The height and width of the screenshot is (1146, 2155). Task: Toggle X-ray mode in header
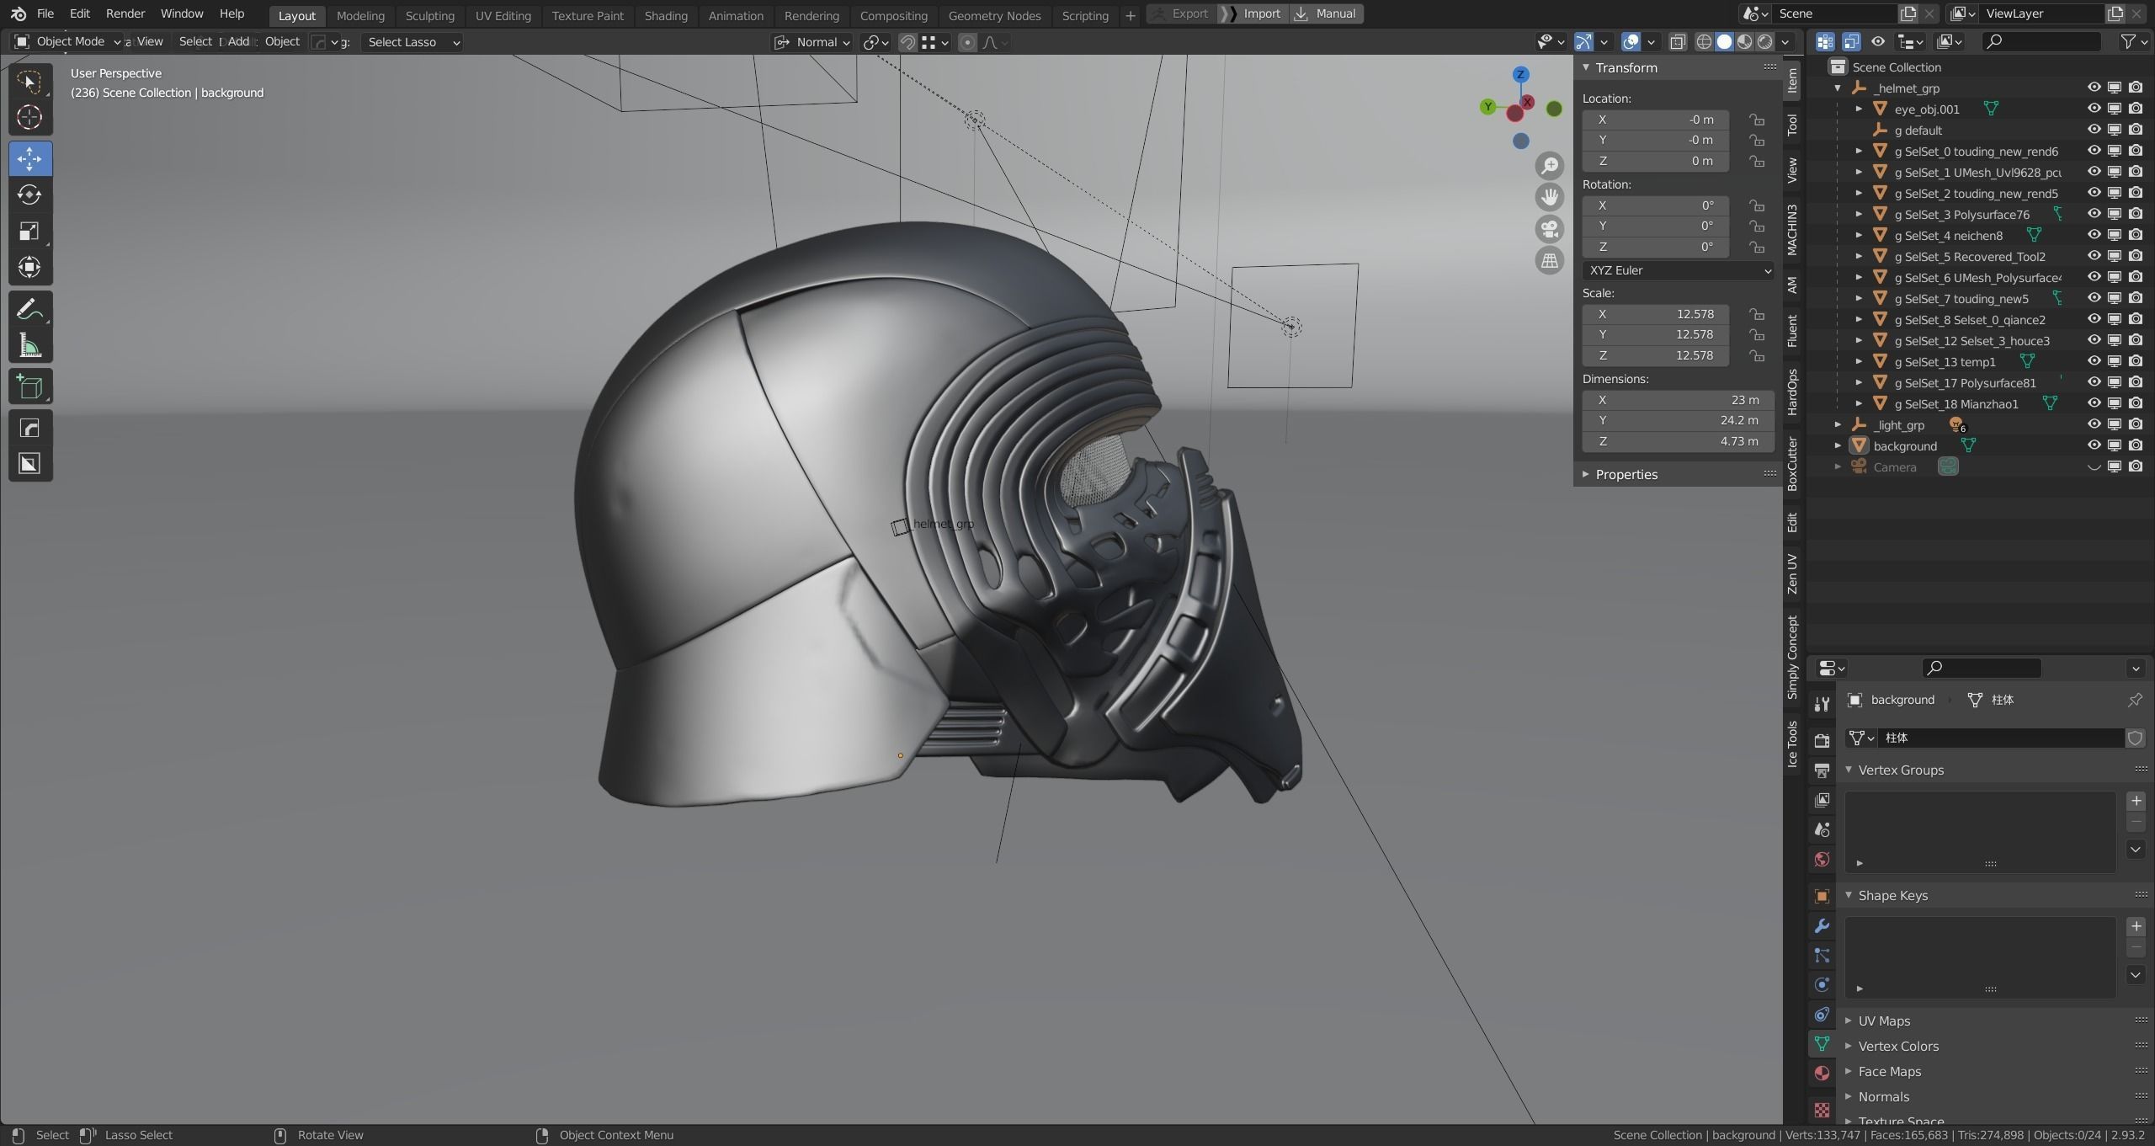pos(1677,42)
